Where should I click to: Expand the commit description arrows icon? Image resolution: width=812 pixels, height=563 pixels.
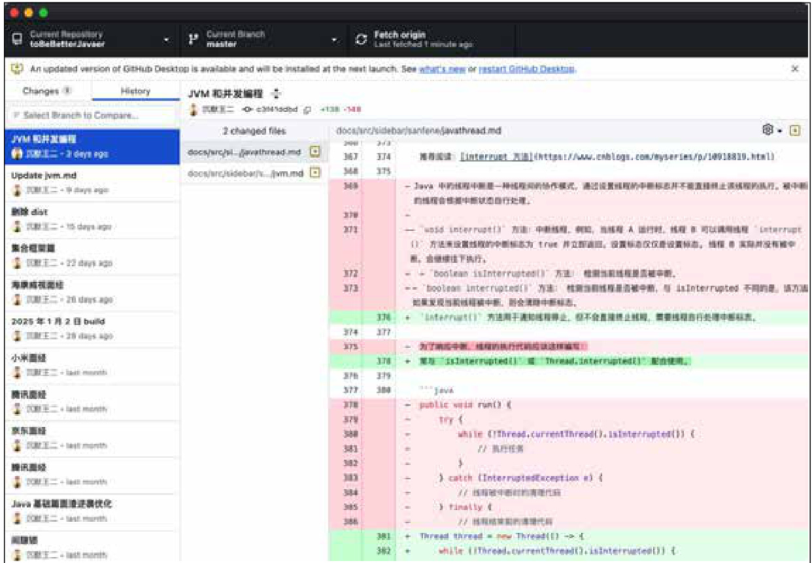275,93
